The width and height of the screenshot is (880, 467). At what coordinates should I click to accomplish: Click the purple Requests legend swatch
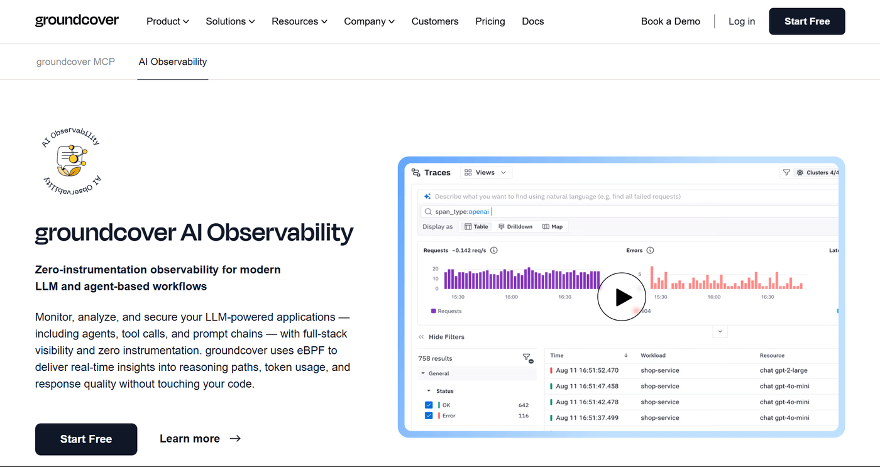click(x=433, y=311)
